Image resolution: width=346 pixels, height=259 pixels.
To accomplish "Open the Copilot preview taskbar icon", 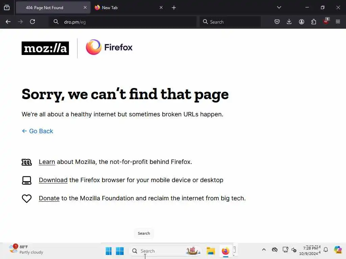I will click(x=338, y=250).
